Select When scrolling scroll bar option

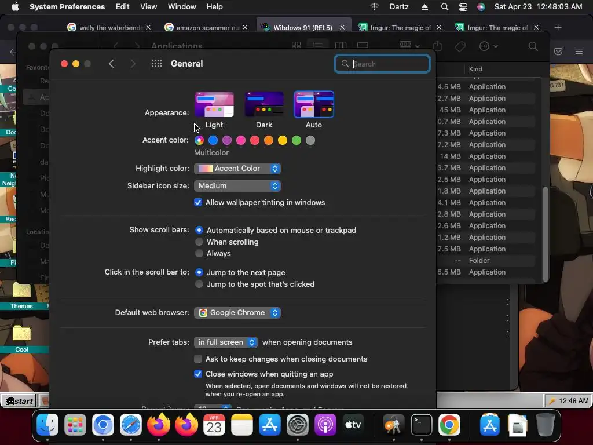point(199,242)
